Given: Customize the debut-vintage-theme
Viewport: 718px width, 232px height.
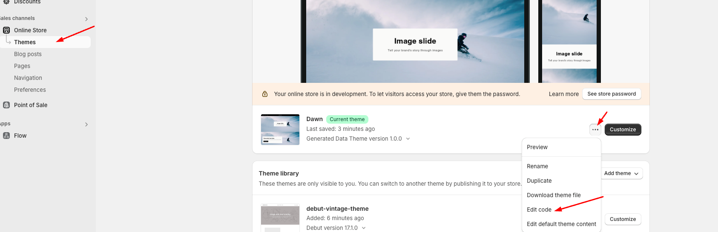Looking at the screenshot, I should pyautogui.click(x=623, y=219).
